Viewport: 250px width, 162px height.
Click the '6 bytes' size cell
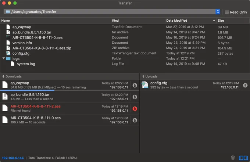pyautogui.click(x=224, y=43)
